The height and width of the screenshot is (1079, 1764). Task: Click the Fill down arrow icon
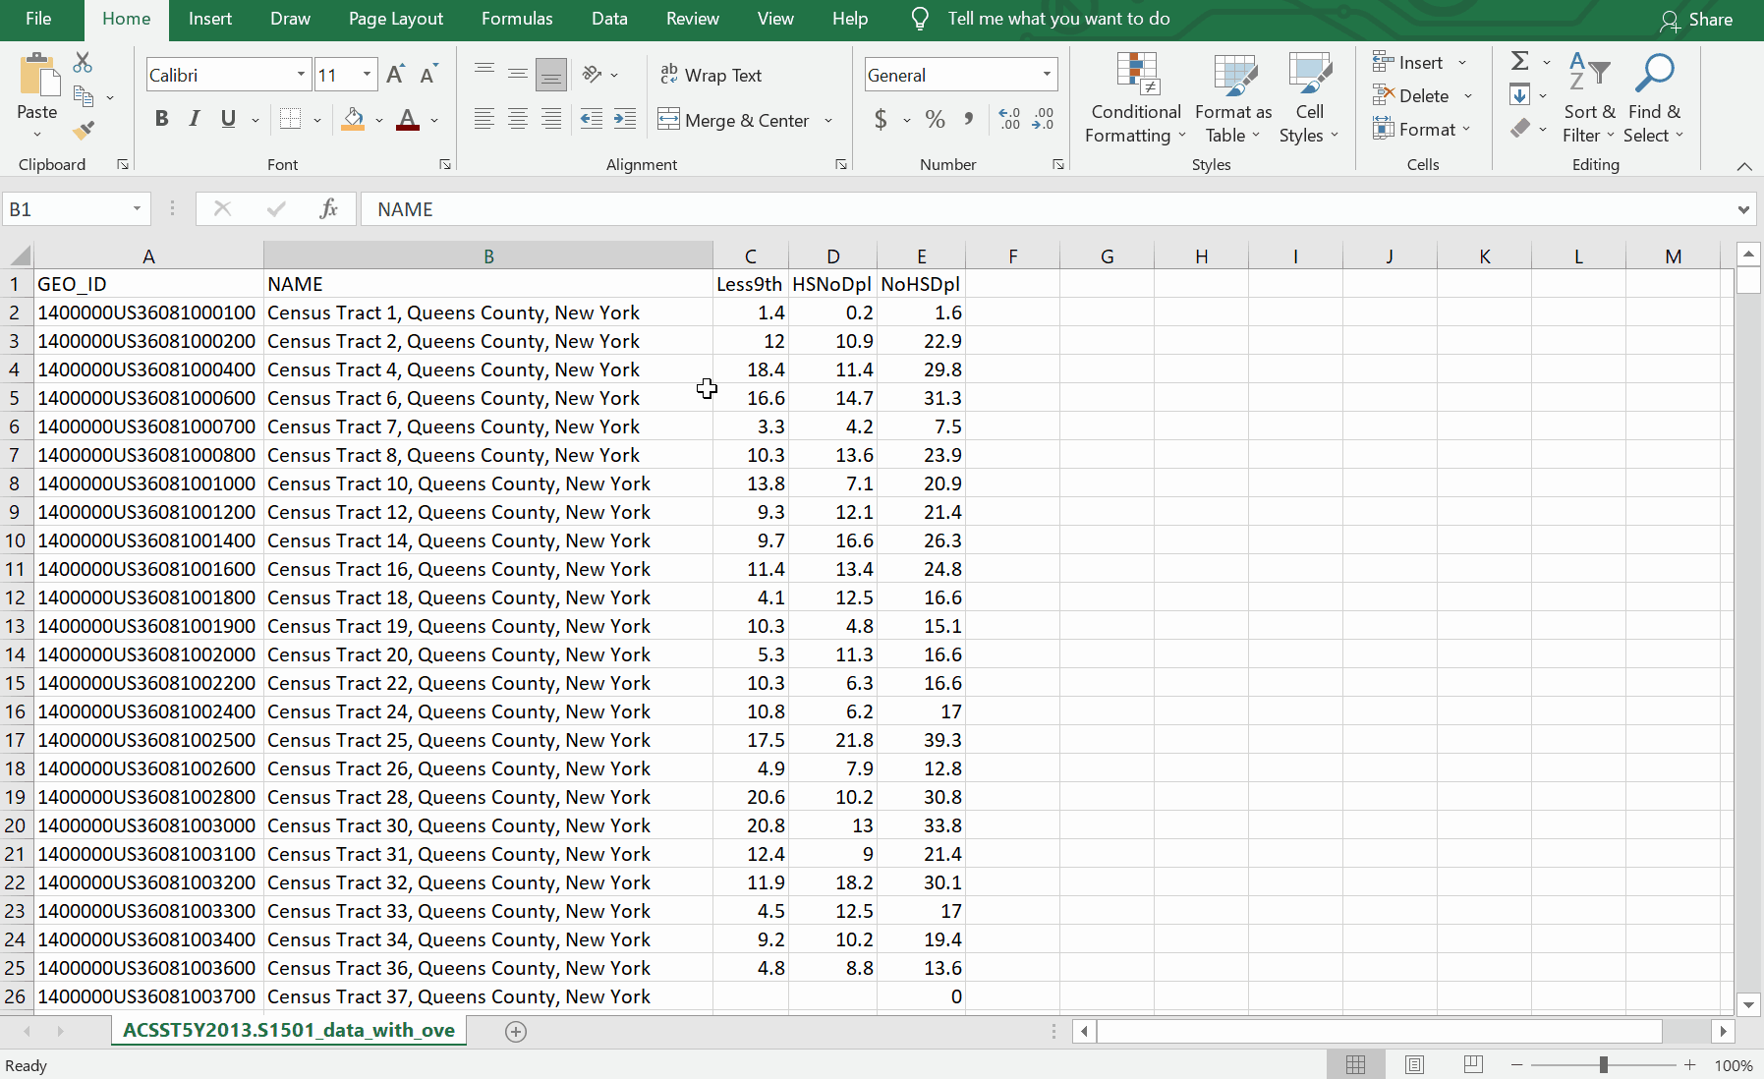click(1519, 95)
